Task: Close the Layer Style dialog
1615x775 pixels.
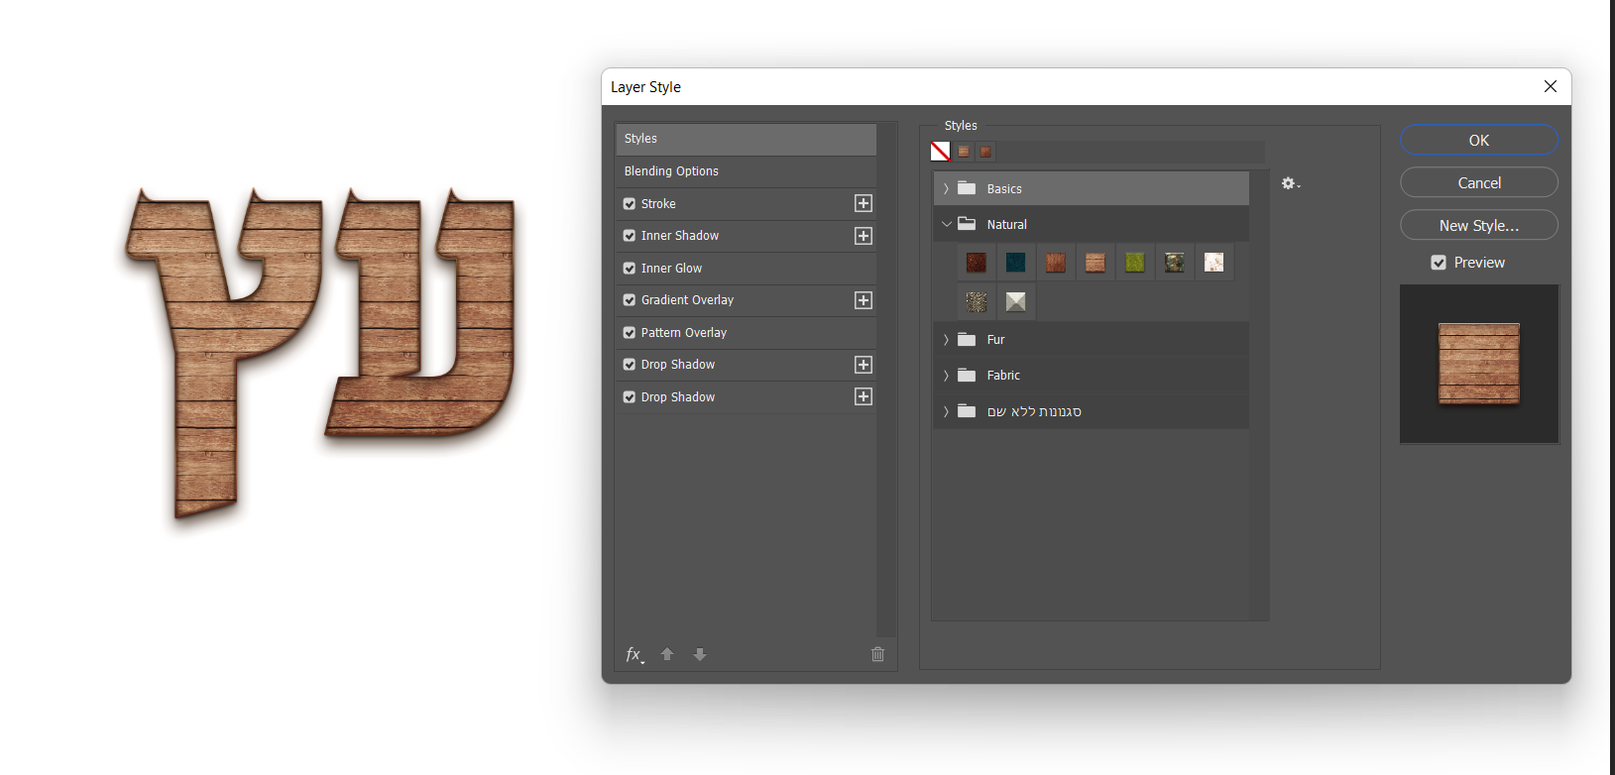Action: coord(1551,86)
